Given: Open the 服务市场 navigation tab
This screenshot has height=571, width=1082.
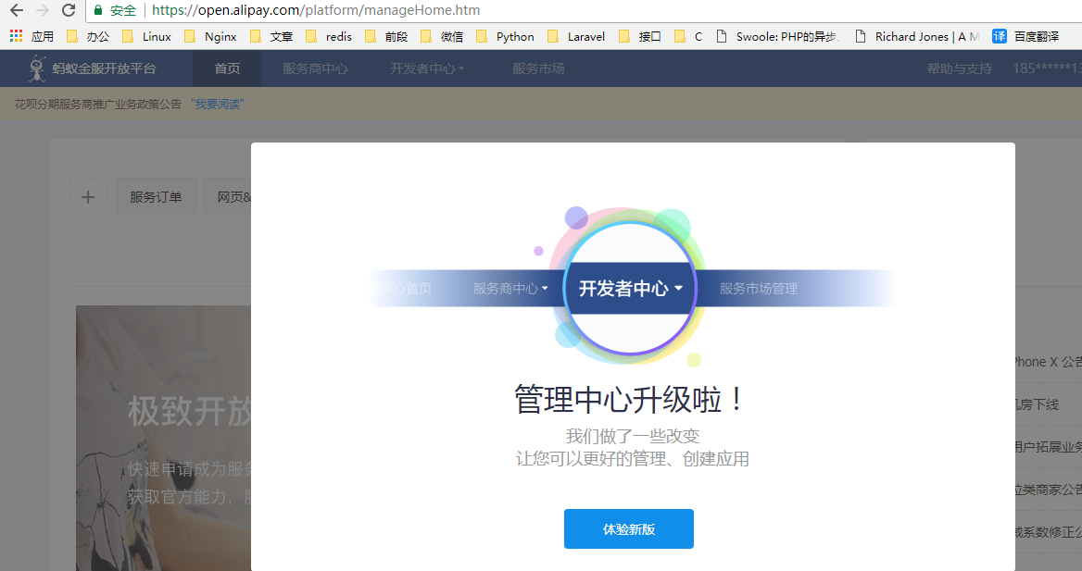Looking at the screenshot, I should click(538, 68).
